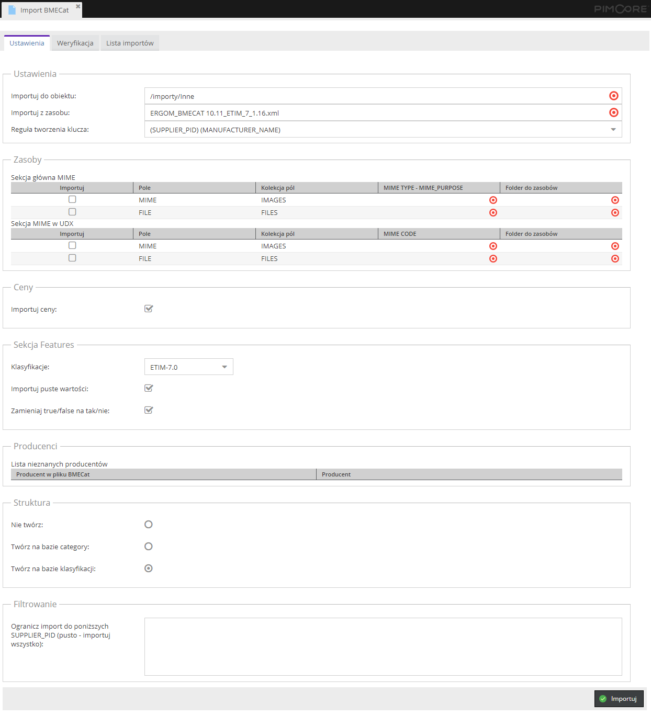651x716 pixels.
Task: Focus the SUPPLIER_PID filter text area
Action: [383, 647]
